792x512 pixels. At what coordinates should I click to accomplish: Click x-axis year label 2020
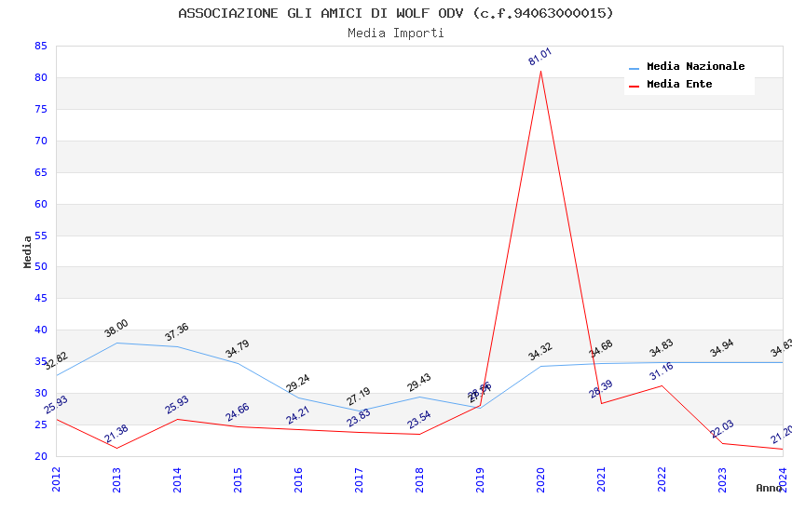(541, 479)
